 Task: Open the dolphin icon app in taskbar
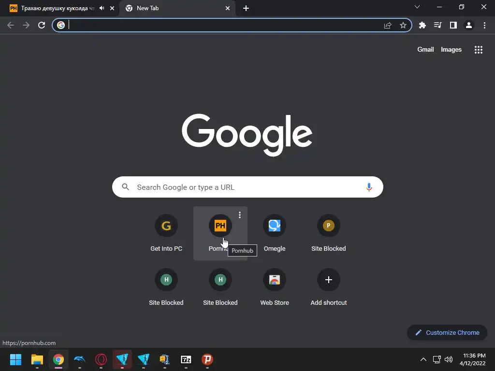click(80, 359)
